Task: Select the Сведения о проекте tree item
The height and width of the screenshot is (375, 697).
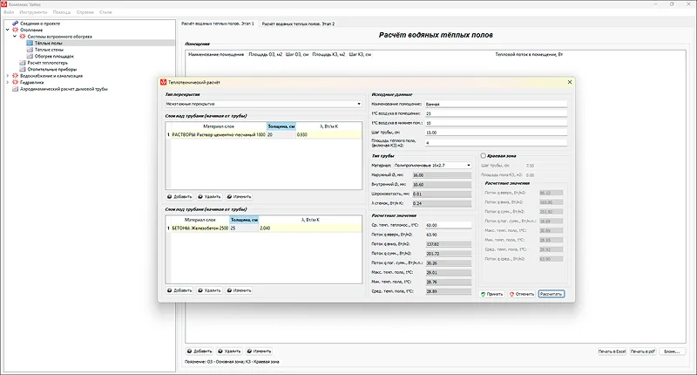Action: [40, 24]
